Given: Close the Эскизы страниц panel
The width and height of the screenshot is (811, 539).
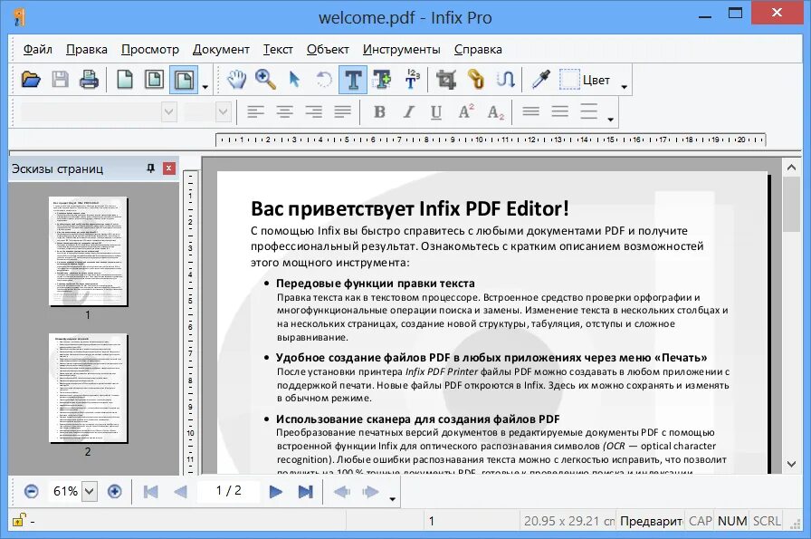Looking at the screenshot, I should pyautogui.click(x=169, y=168).
